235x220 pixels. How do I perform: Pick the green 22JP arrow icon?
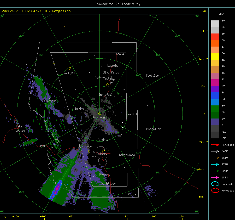point(215,171)
